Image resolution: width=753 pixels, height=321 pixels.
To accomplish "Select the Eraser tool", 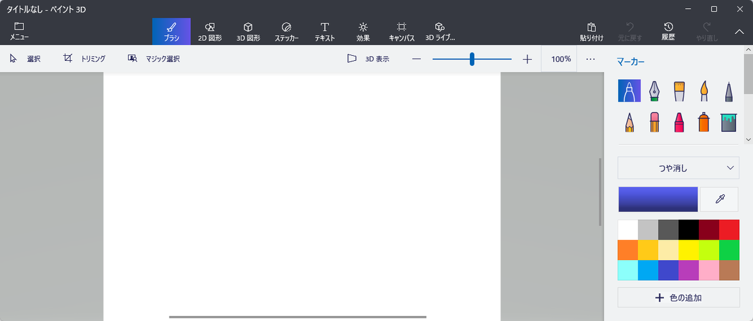I will 654,122.
